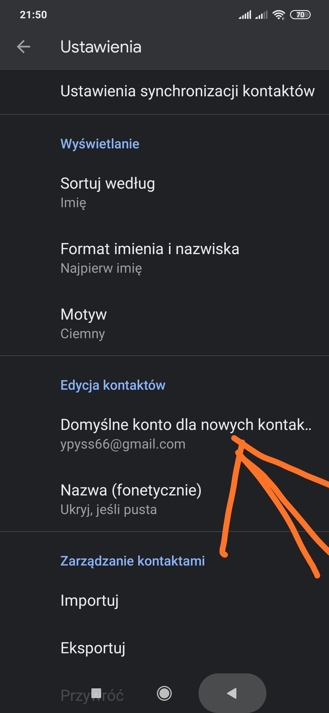The width and height of the screenshot is (329, 713).
Task: Tap the Zarządzanie kontaktami section header
Action: (133, 561)
